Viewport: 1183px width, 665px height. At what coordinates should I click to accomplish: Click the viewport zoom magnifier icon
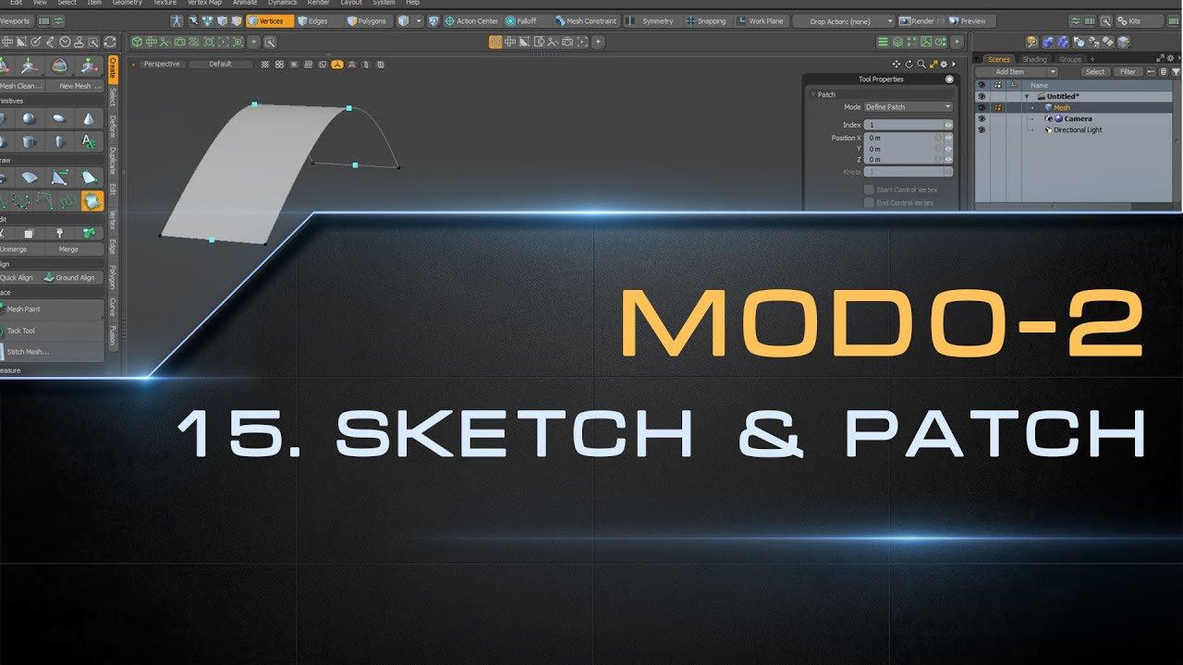click(x=921, y=64)
